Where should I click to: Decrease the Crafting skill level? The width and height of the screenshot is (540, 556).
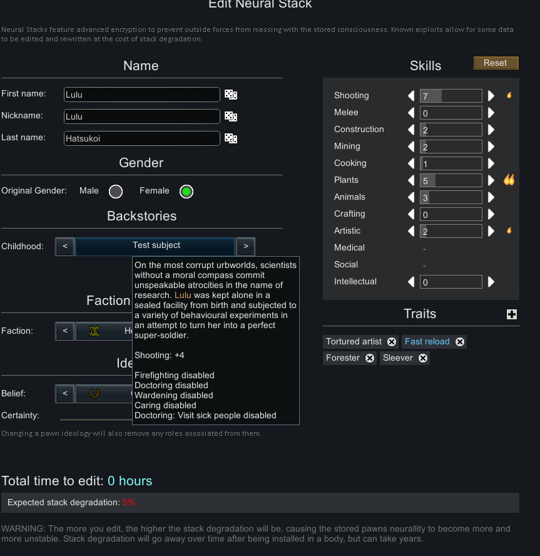[x=411, y=214]
